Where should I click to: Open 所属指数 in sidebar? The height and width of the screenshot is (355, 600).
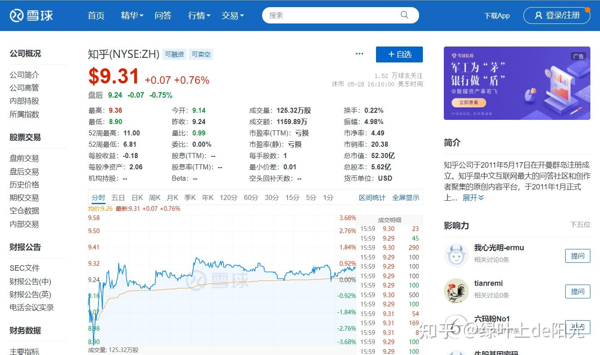click(24, 114)
